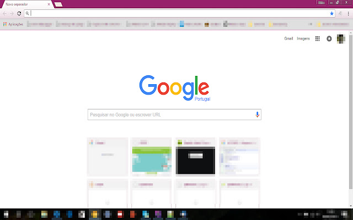Open the Google apps grid launcher
353x220 pixels.
tap(318, 38)
